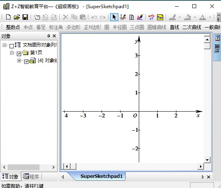Uncheck the [4] 对象组 checkbox
This screenshot has height=188, width=221.
coord(26,62)
